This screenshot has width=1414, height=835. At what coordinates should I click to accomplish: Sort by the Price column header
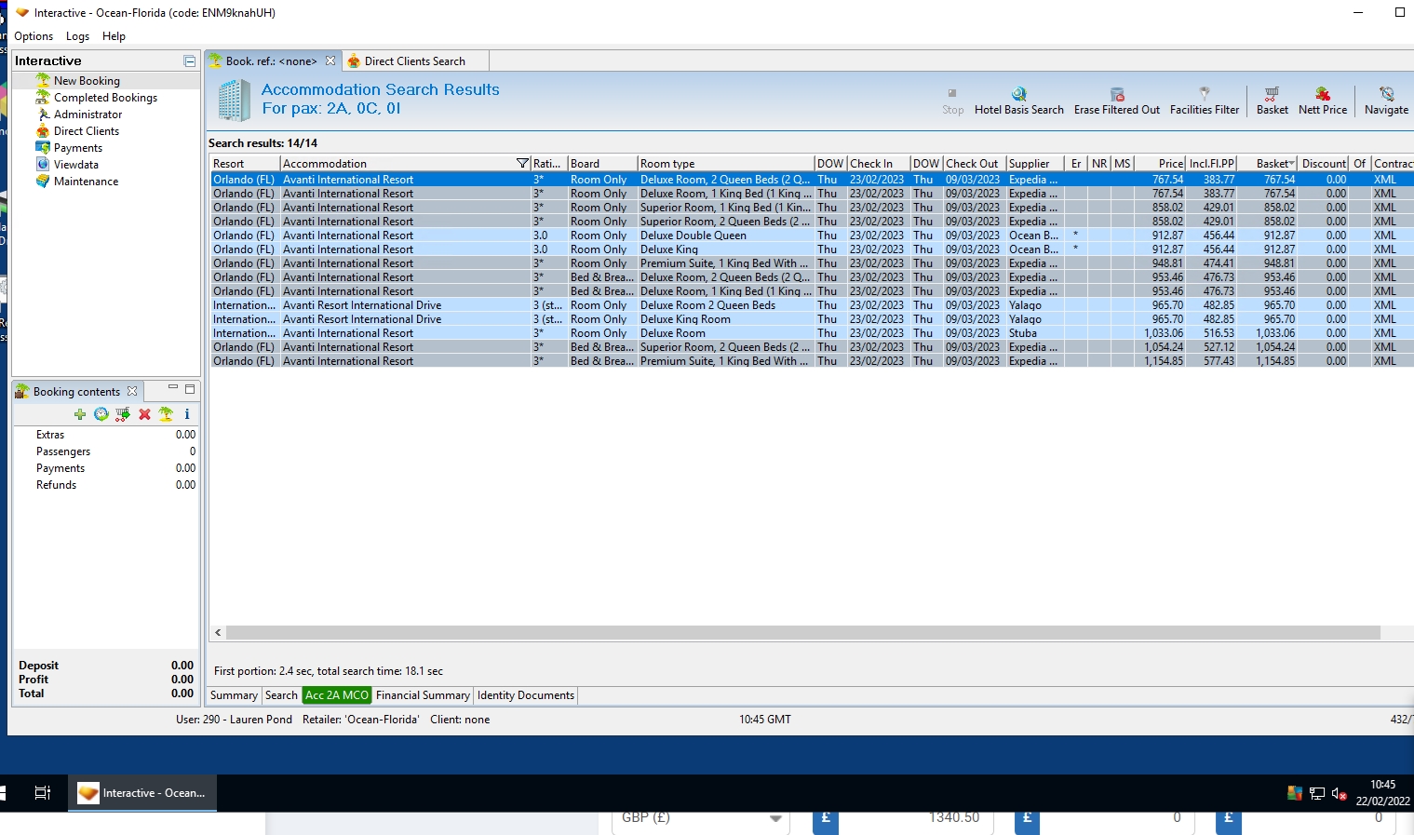pos(1160,164)
